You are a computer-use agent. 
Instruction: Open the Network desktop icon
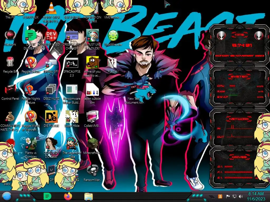pyautogui.click(x=10, y=38)
